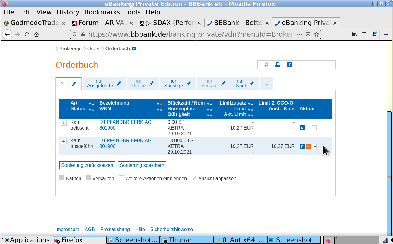Switch to Thunar in the taskbar
This screenshot has width=393, height=244.
click(x=187, y=240)
